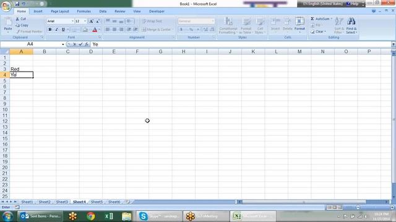Click the Orientation text rotation icon
The image size is (396, 222).
[130, 21]
